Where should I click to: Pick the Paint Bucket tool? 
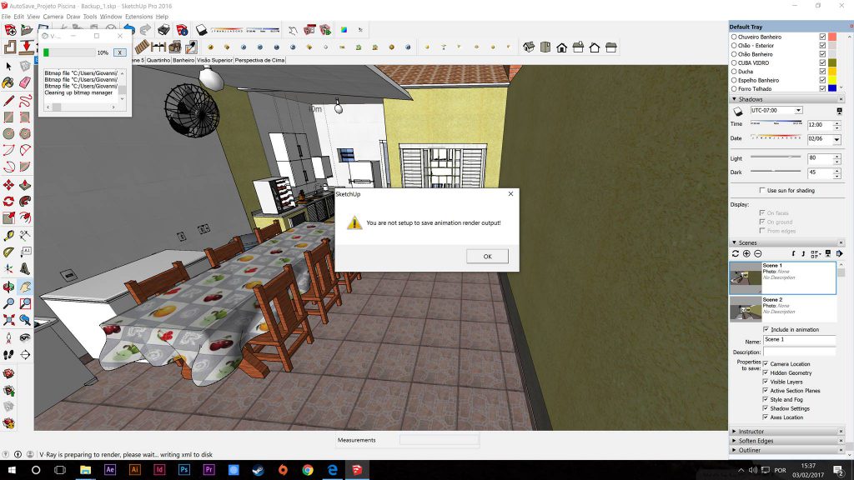(x=8, y=82)
